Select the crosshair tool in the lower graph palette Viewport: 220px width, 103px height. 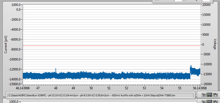tap(204, 102)
